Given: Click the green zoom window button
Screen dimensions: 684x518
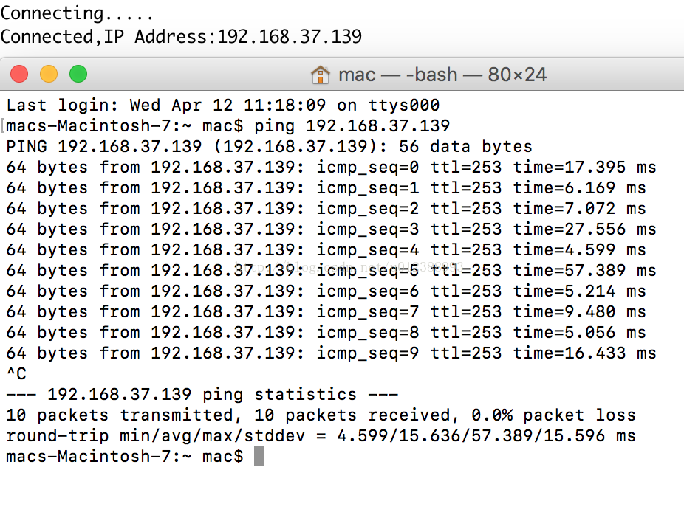Looking at the screenshot, I should point(78,74).
